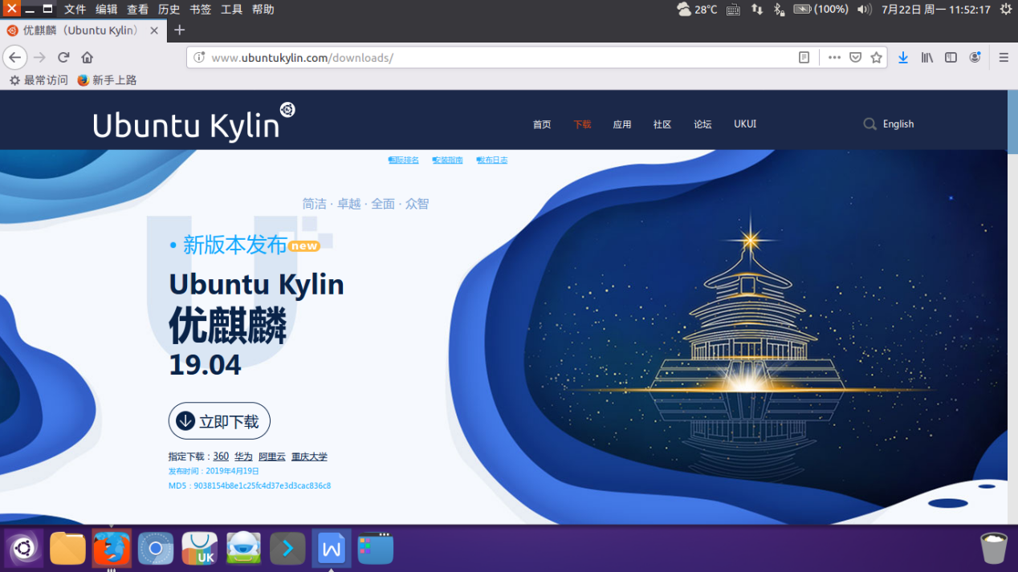Open the Firefox account icon
Screen dimensions: 1018x572
(975, 58)
